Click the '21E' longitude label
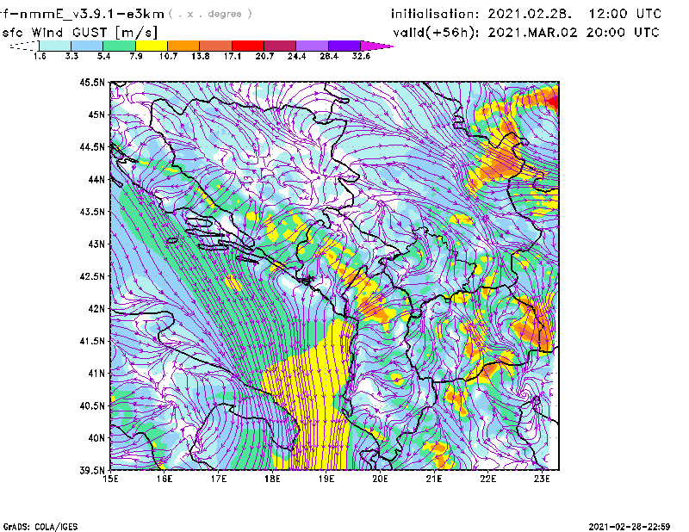Viewport: 689px width, 532px height. tap(434, 479)
